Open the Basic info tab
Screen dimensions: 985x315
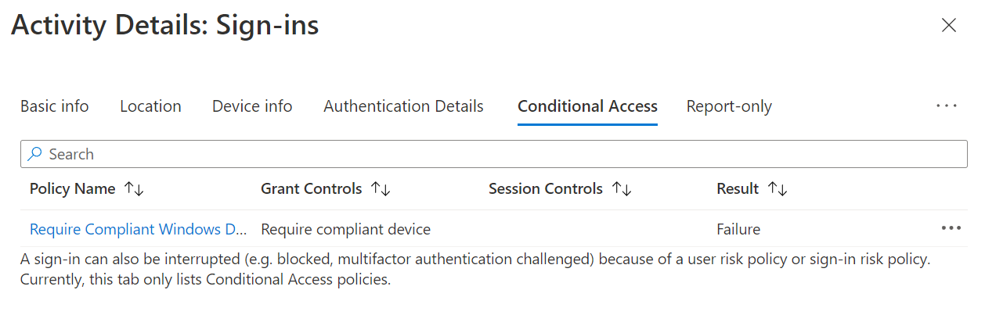pos(55,106)
